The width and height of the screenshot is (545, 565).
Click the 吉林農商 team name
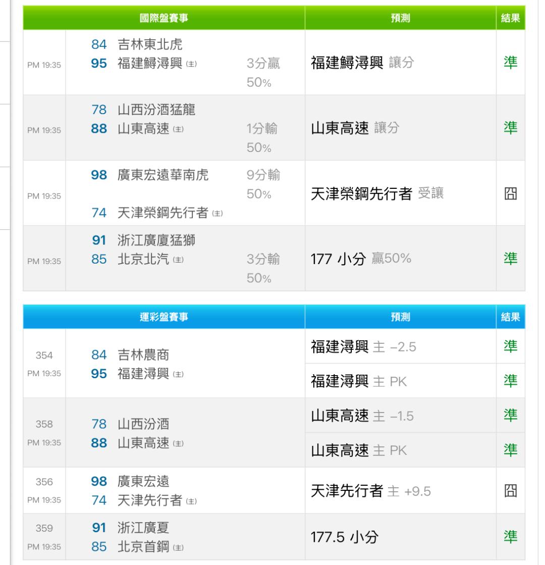[x=142, y=355]
